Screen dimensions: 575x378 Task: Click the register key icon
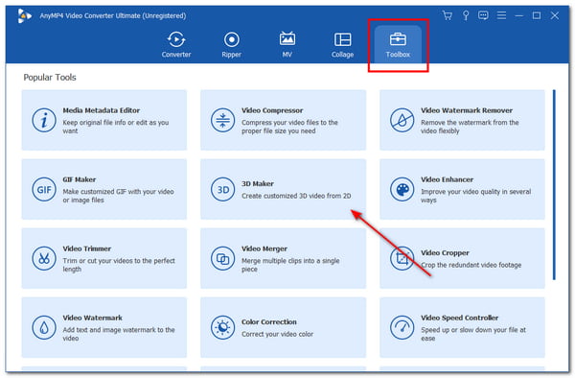tap(466, 15)
